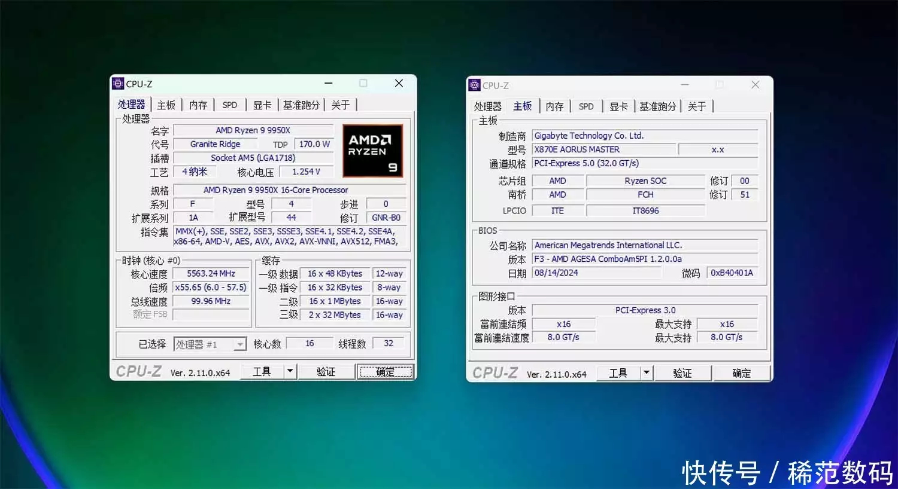Screen dimensions: 898x489
Task: Click the Granite Ridge codename field
Action: [x=215, y=144]
